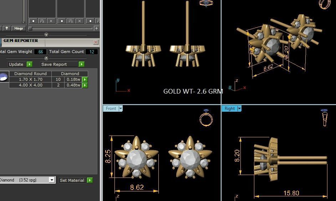336x201 pixels.
Task: Click green arrow on the 0.18tw row
Action: 85,80
